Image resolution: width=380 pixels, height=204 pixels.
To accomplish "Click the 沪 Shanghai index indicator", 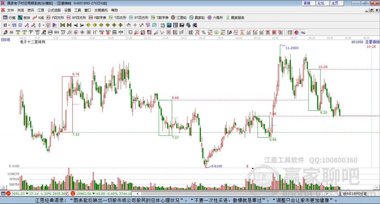I will 9,194.
